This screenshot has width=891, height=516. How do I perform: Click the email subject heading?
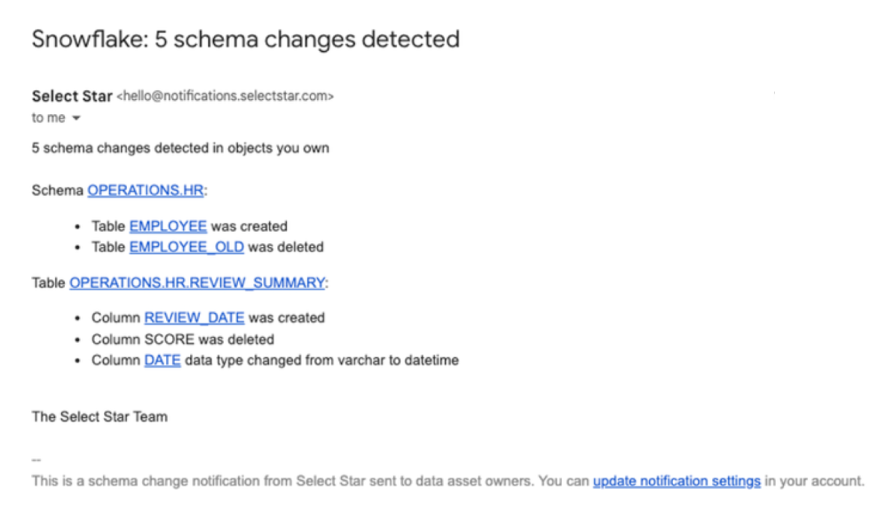[246, 39]
